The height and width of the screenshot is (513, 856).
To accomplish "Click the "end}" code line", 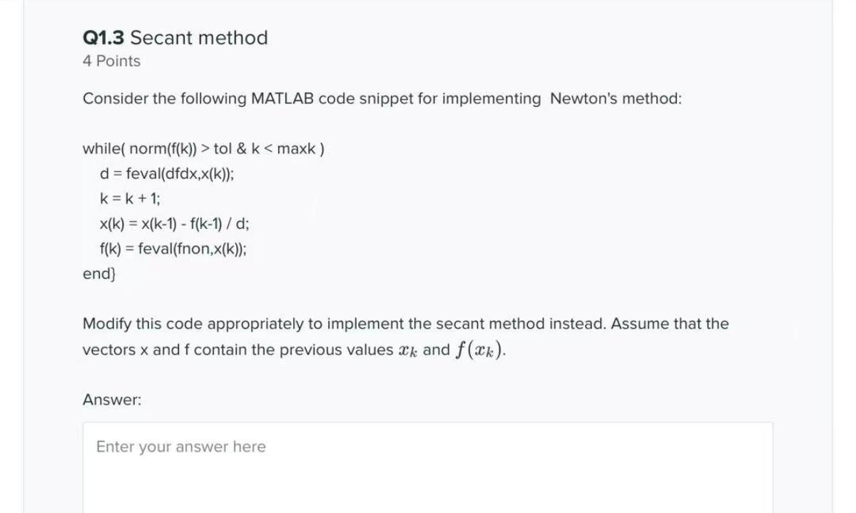I will click(101, 274).
